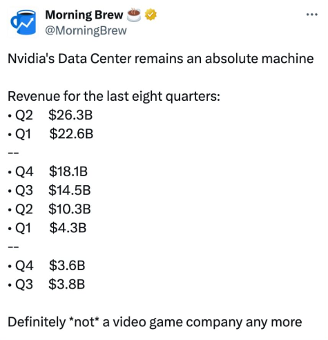
Task: Select the Q2 $10.3B revenue line
Action: pos(49,209)
